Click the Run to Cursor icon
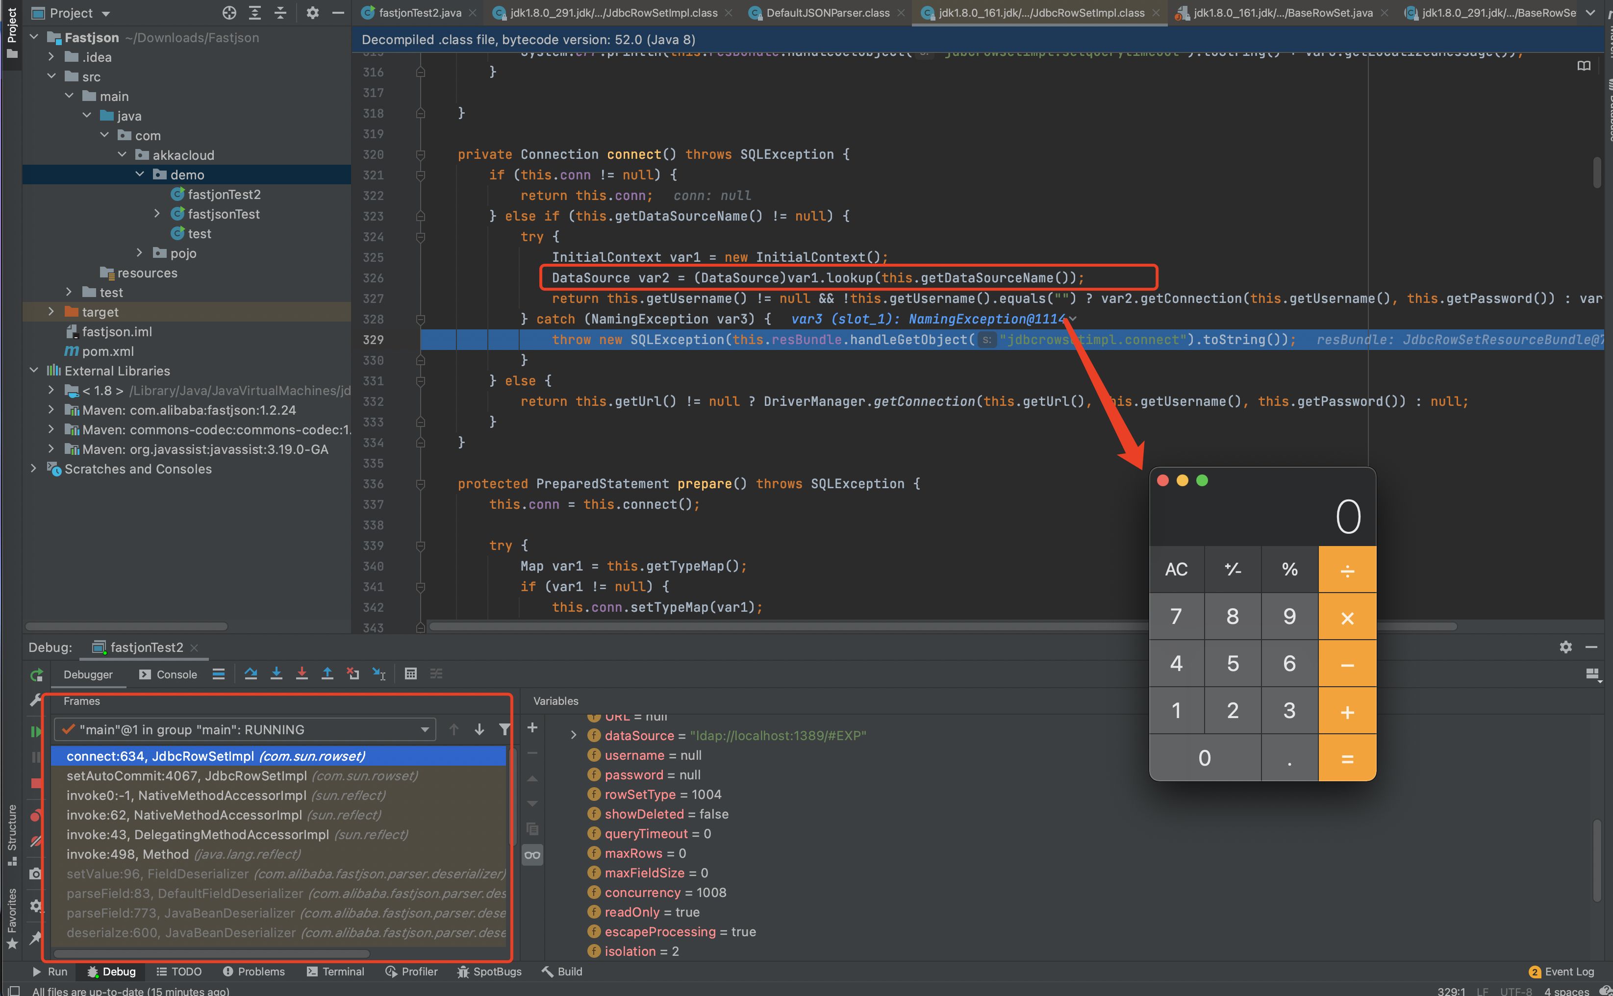The image size is (1613, 996). click(x=379, y=673)
